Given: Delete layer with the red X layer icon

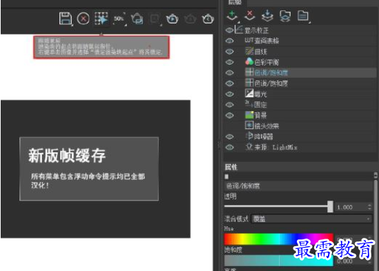Looking at the screenshot, I should pyautogui.click(x=250, y=16).
